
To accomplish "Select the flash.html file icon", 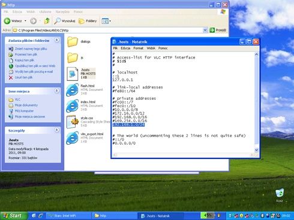I will coord(73,90).
